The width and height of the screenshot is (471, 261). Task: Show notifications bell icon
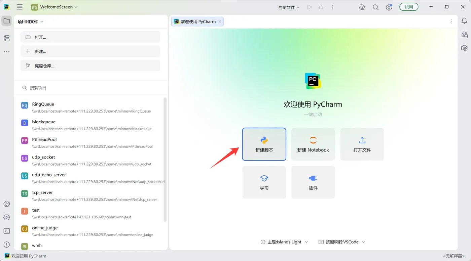(464, 21)
